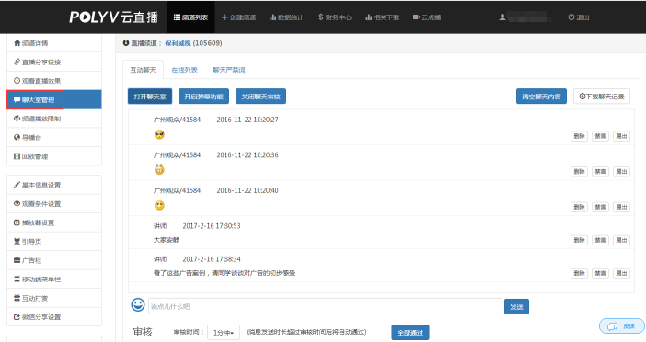Screen dimensions: 646x342
Task: Open 创建频道 in top navigation
Action: click(x=239, y=17)
